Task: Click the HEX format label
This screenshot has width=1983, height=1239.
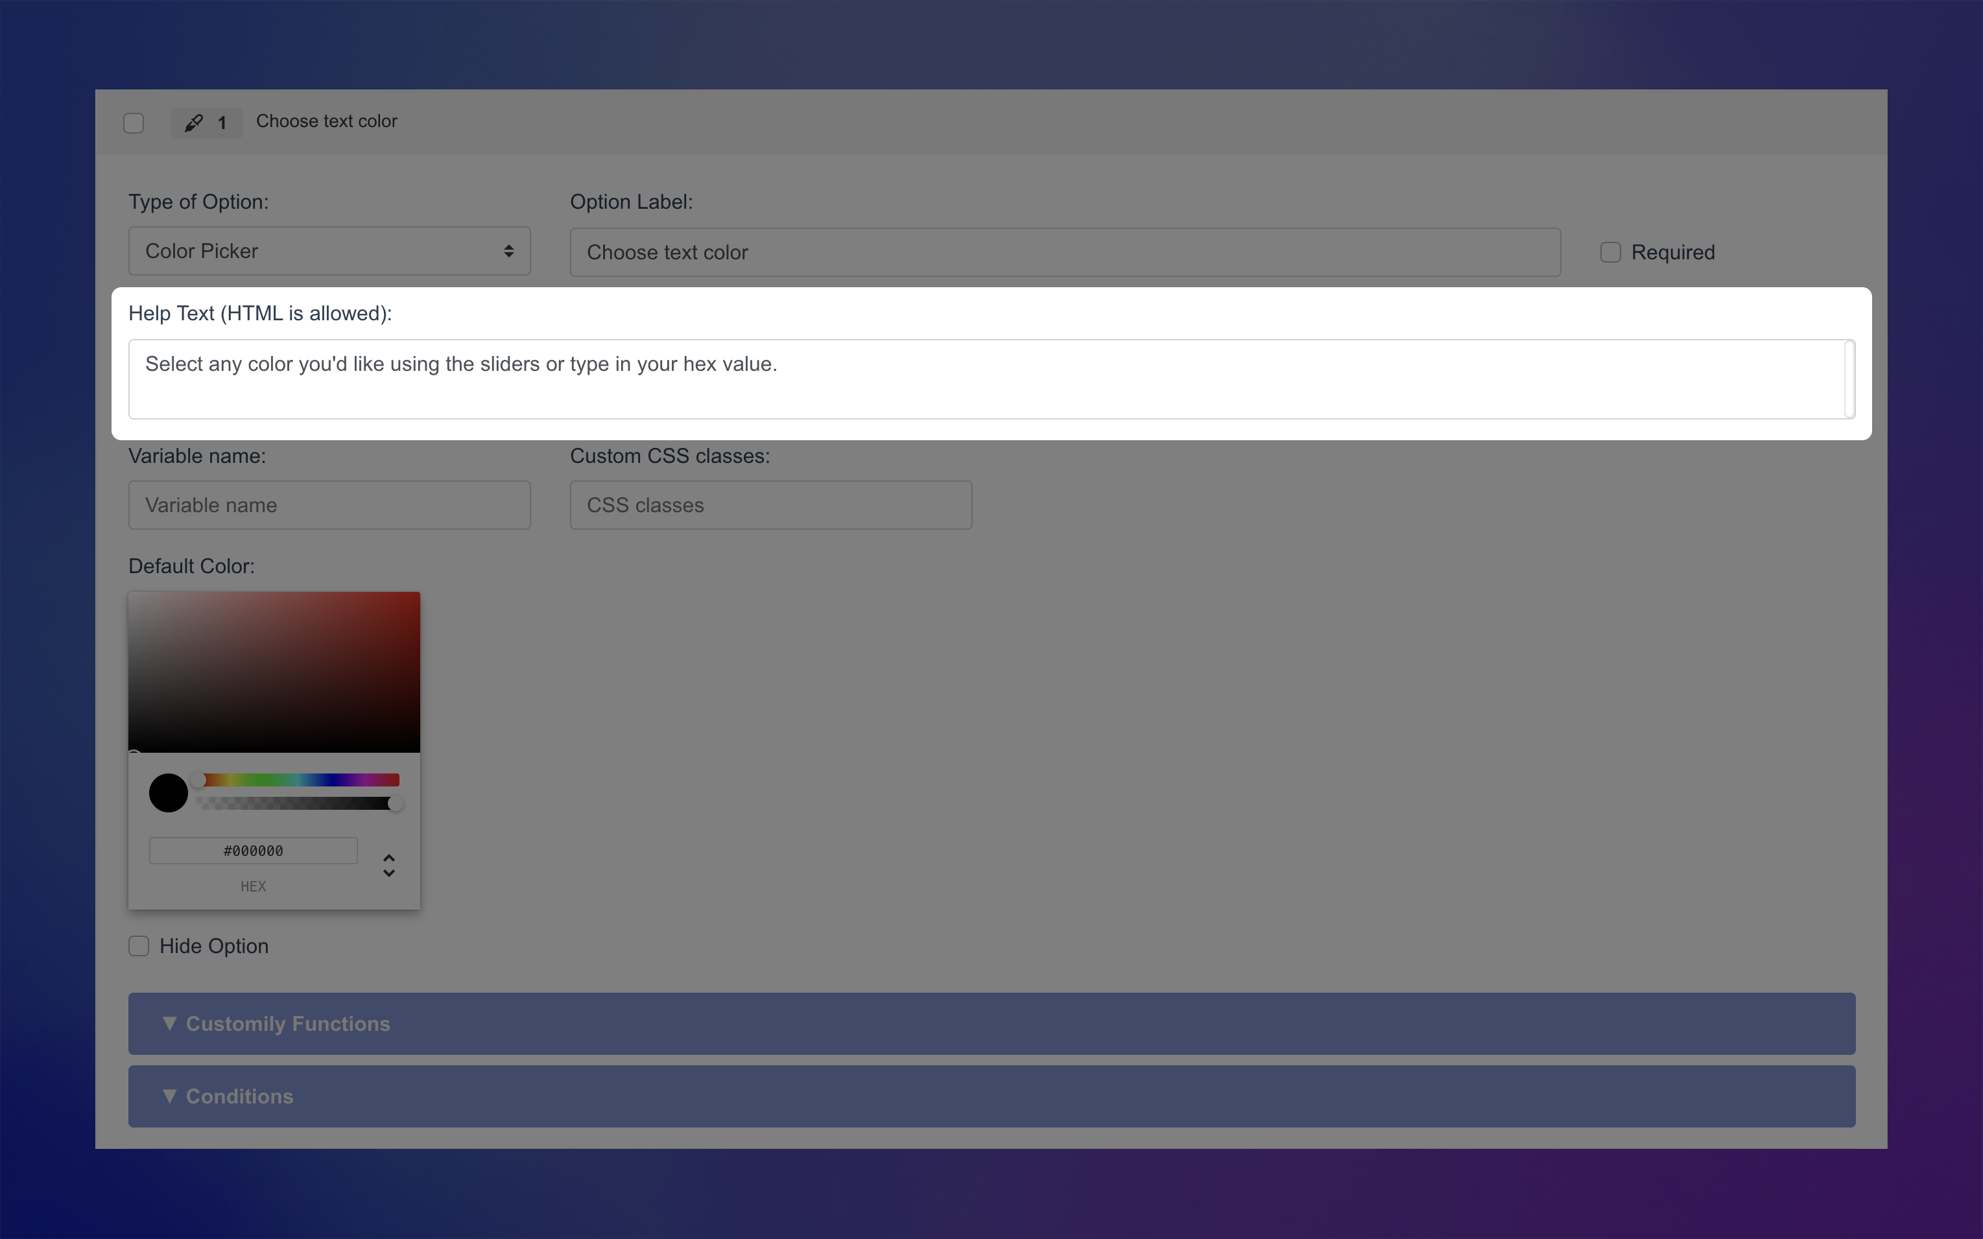Action: point(253,887)
